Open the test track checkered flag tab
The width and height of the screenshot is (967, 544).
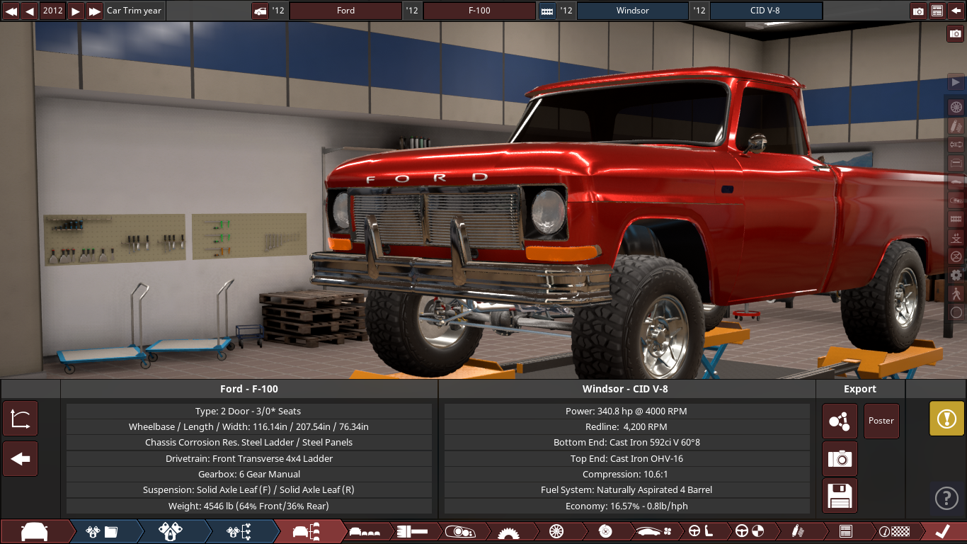pyautogui.click(x=894, y=531)
